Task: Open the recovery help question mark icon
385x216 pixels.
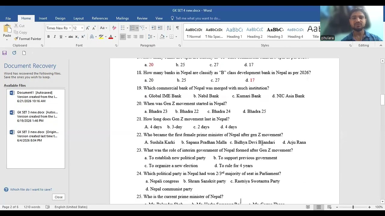Action: 6,190
